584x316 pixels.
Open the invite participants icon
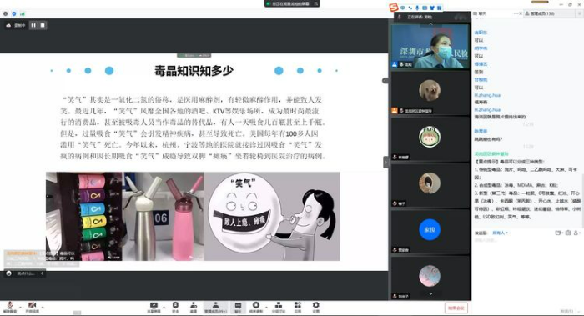(x=194, y=307)
